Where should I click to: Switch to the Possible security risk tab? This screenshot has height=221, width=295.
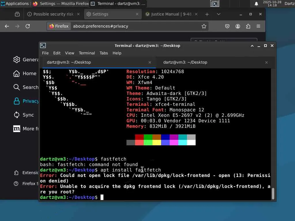pos(53,14)
